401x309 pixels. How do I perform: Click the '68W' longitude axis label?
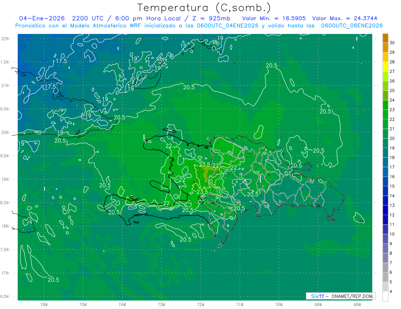357,304
